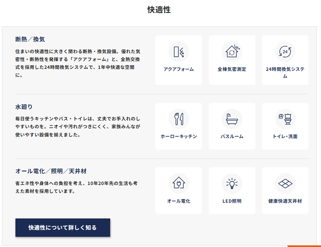Open the LED照明 light bulb icon
This screenshot has height=247, width=321.
click(232, 184)
